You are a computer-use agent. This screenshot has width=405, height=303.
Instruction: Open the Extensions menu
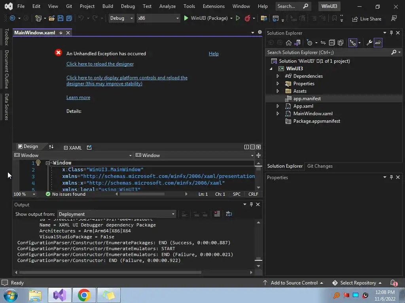click(x=214, y=6)
